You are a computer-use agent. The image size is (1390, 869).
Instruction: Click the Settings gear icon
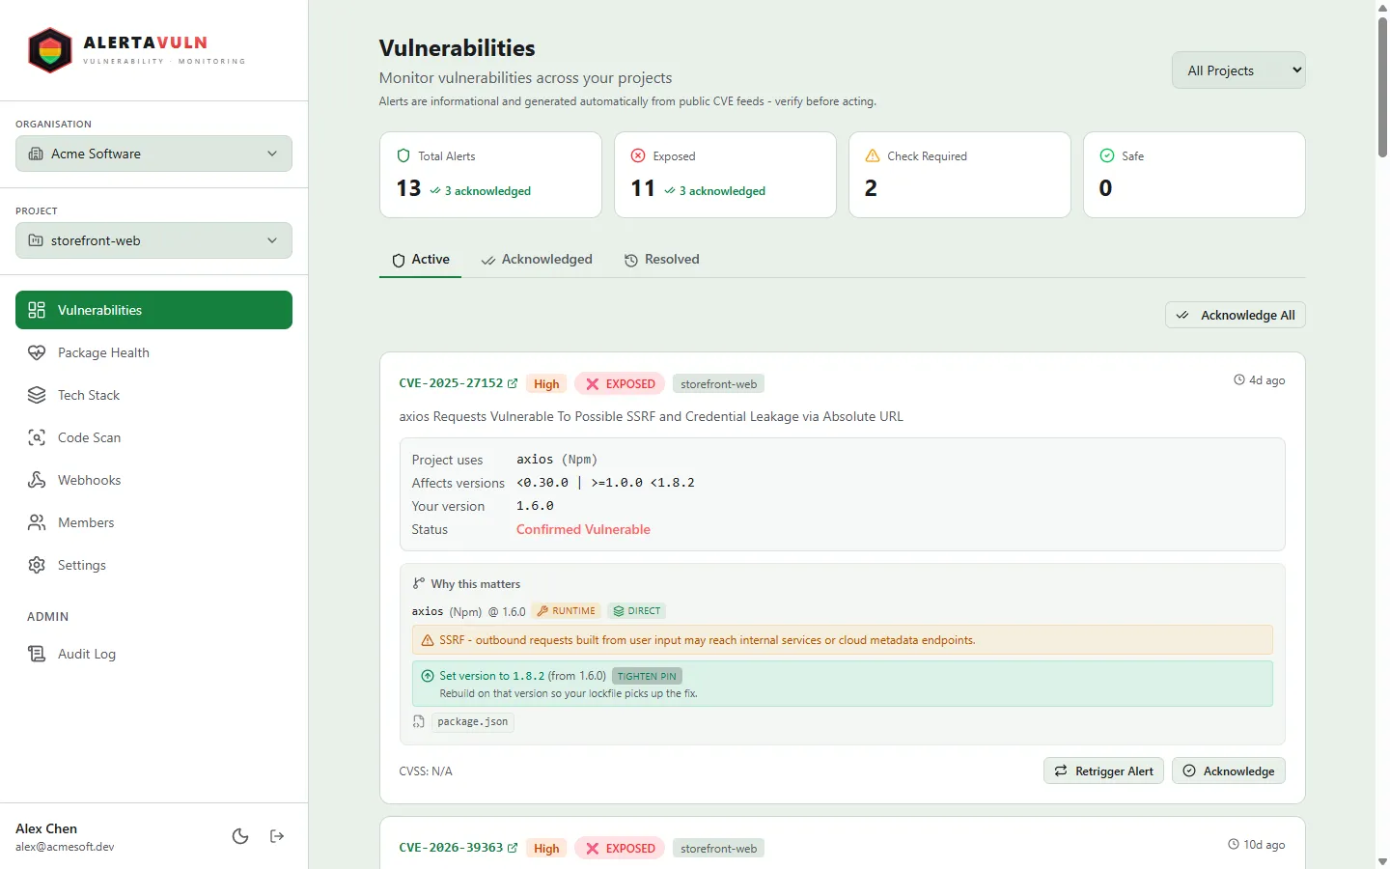click(37, 565)
